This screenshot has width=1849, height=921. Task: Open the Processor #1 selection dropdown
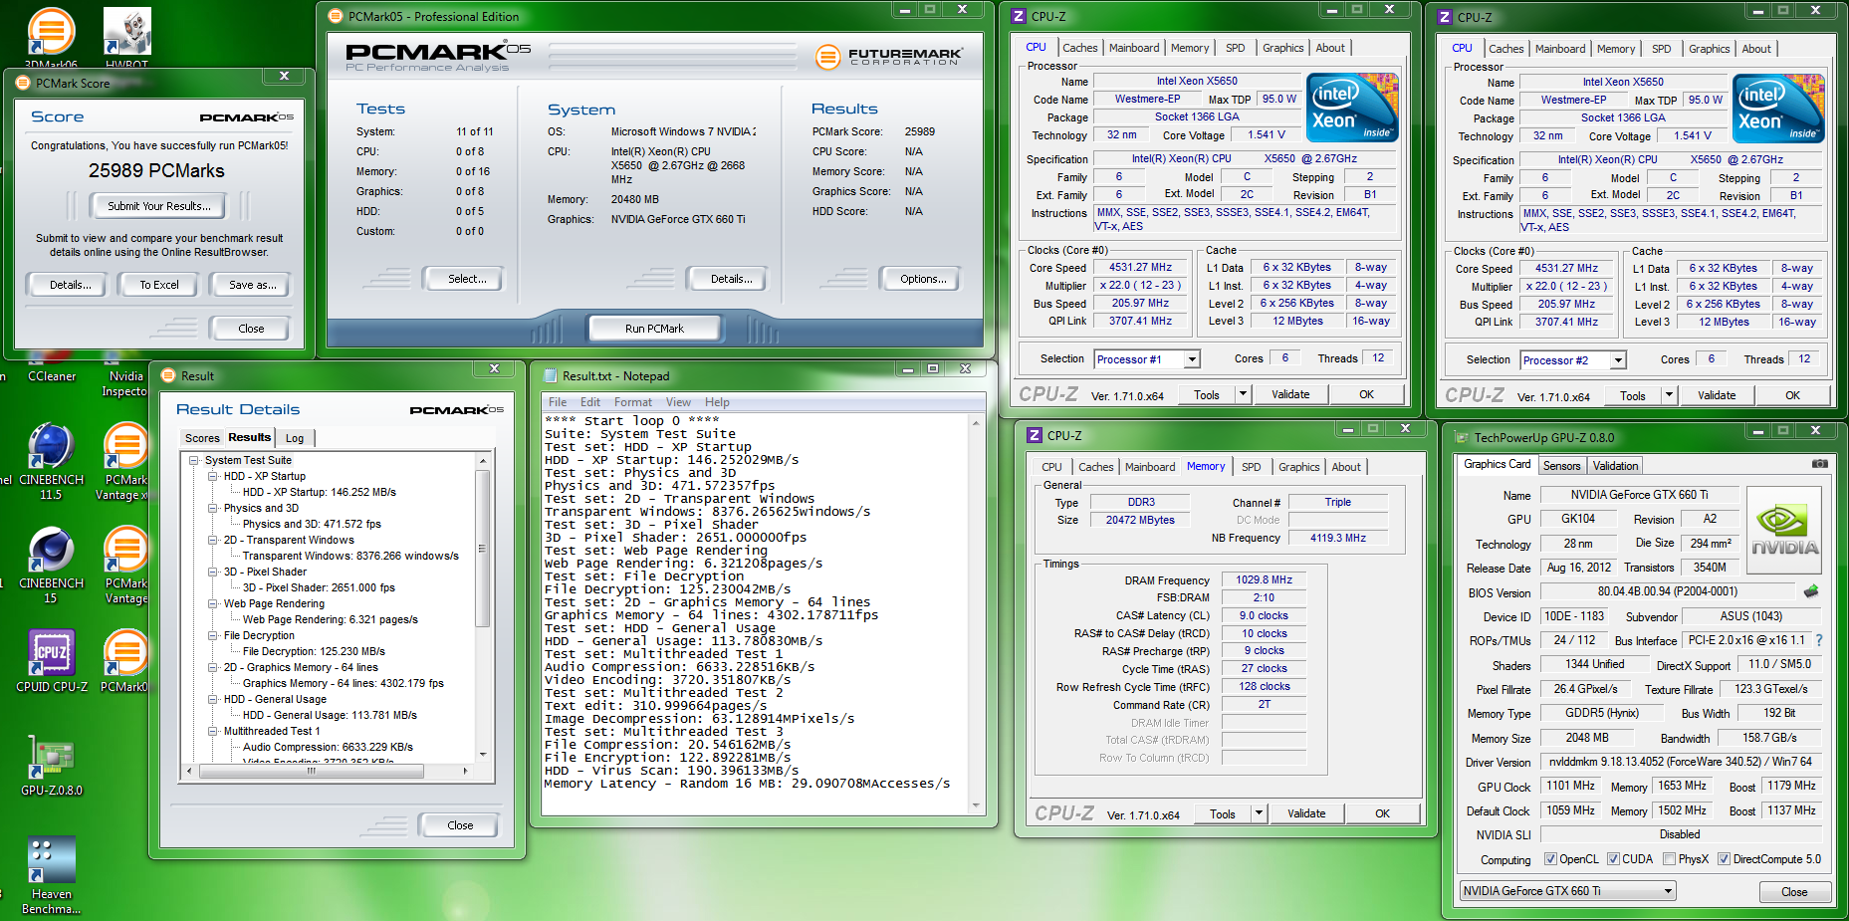point(1192,359)
